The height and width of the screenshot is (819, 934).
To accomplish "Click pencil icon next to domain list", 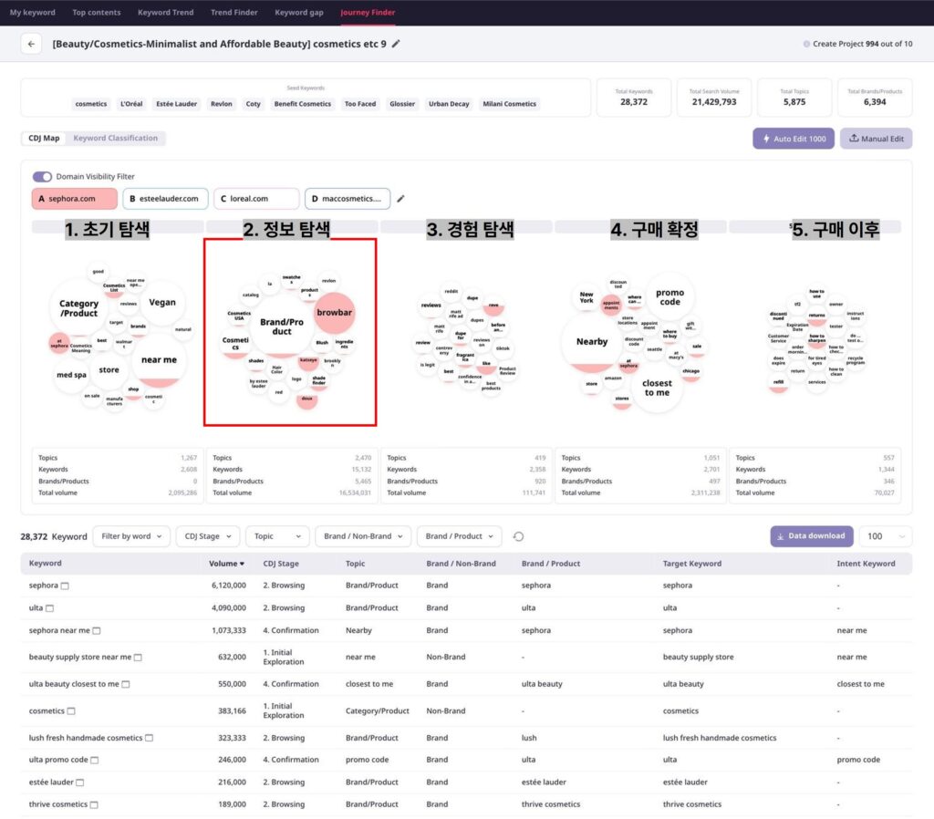I will pos(400,198).
